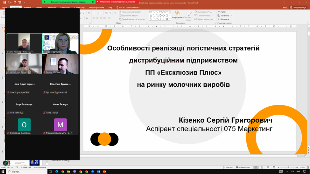This screenshot has height=174, width=310.
Task: Open the Слайд-шоу ribbon tab
Action: click(79, 8)
